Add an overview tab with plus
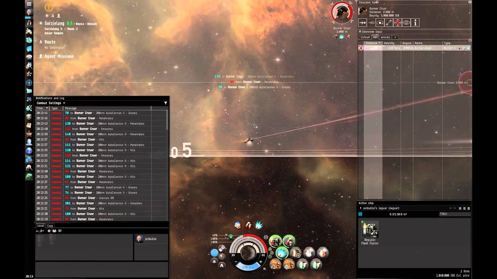The width and height of the screenshot is (497, 279). click(x=395, y=37)
